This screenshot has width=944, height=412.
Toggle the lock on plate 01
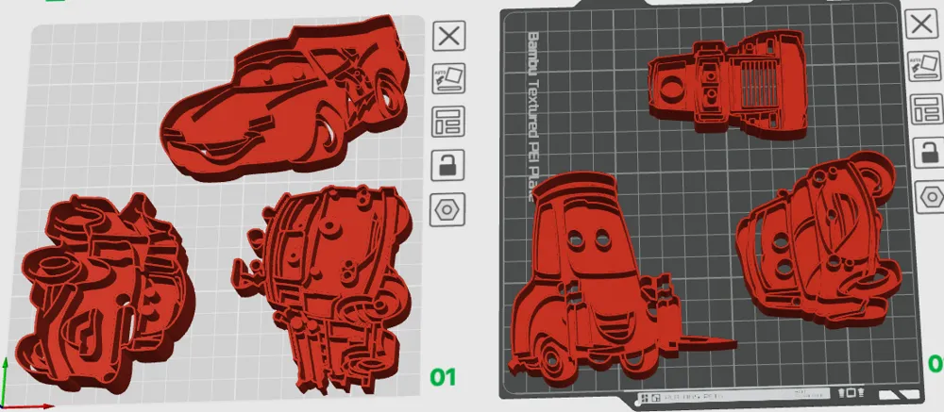[447, 165]
